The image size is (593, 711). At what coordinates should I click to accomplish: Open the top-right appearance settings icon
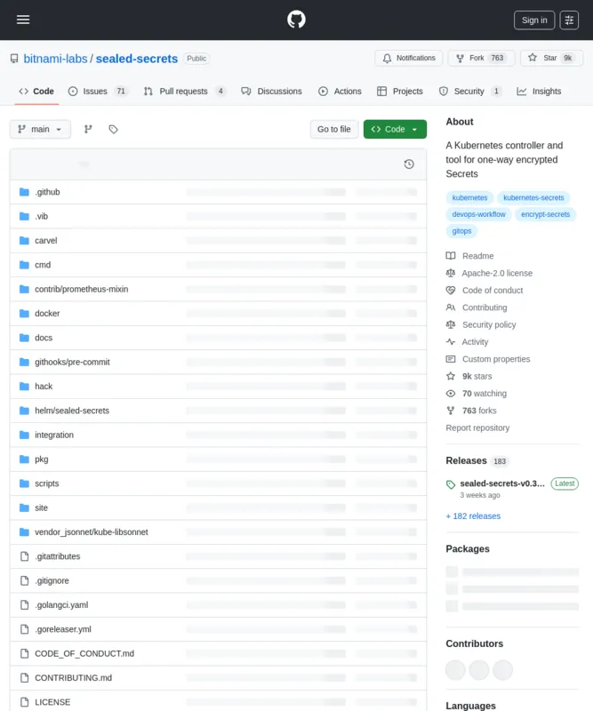[569, 20]
